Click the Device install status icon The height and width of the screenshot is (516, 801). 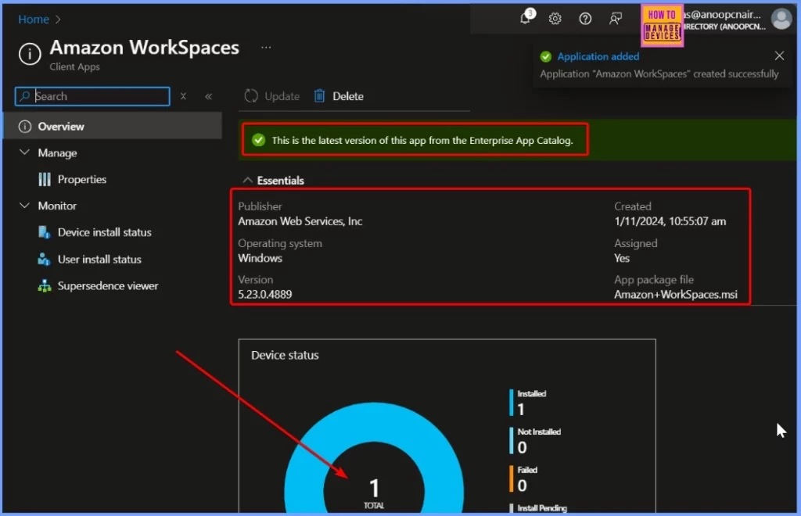point(45,232)
